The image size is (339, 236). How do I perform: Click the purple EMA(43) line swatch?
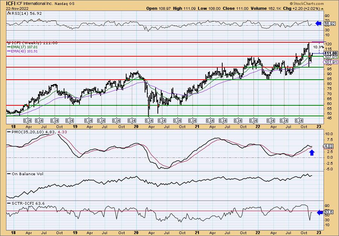[x=9, y=51]
